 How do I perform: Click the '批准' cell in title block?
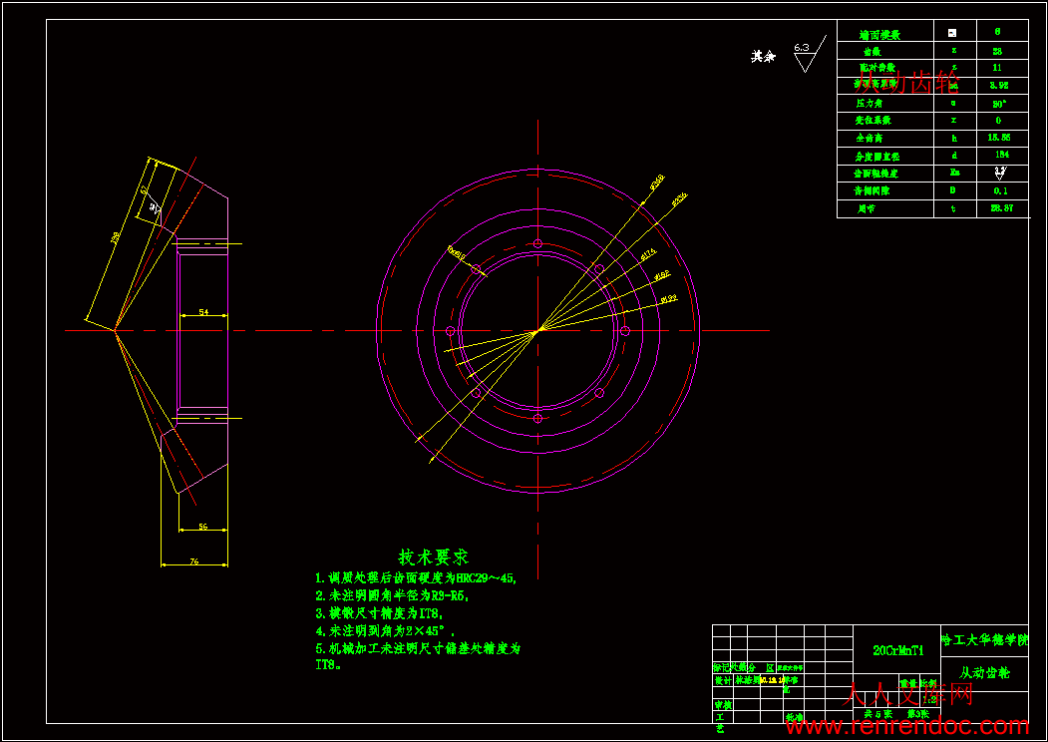point(795,717)
